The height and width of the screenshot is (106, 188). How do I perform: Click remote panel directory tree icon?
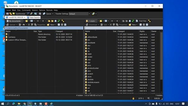click(x=149, y=21)
